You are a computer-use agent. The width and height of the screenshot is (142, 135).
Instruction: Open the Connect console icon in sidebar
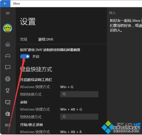[8, 125]
